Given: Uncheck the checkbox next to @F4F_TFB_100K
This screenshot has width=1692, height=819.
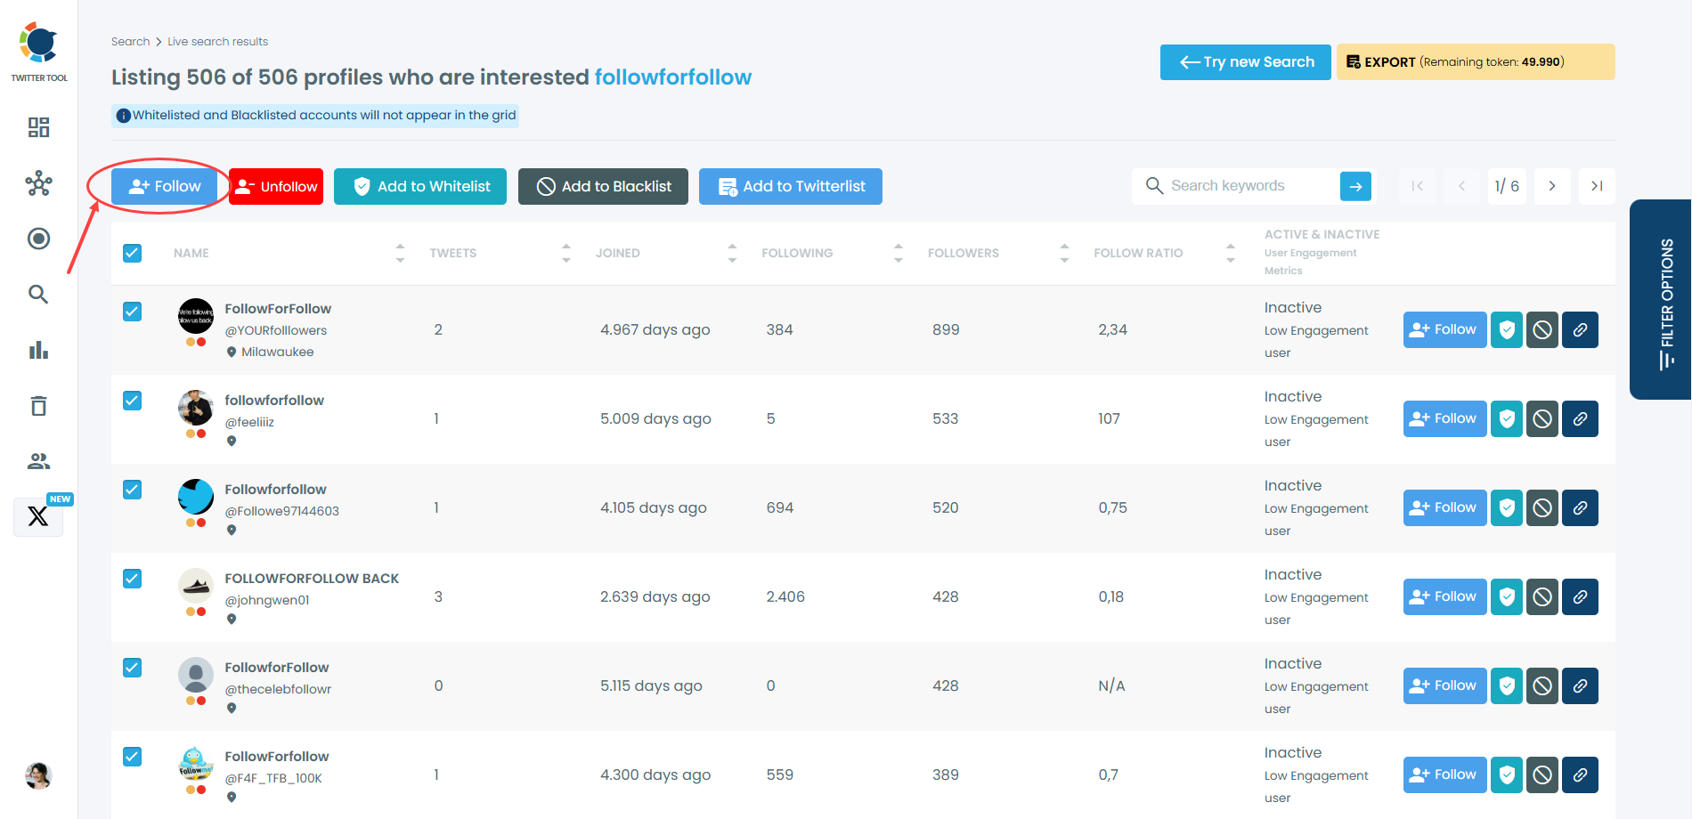Looking at the screenshot, I should click(132, 757).
